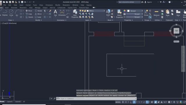This screenshot has width=186, height=105.
Task: Expand the Annotation panel
Action: click(x=61, y=20)
